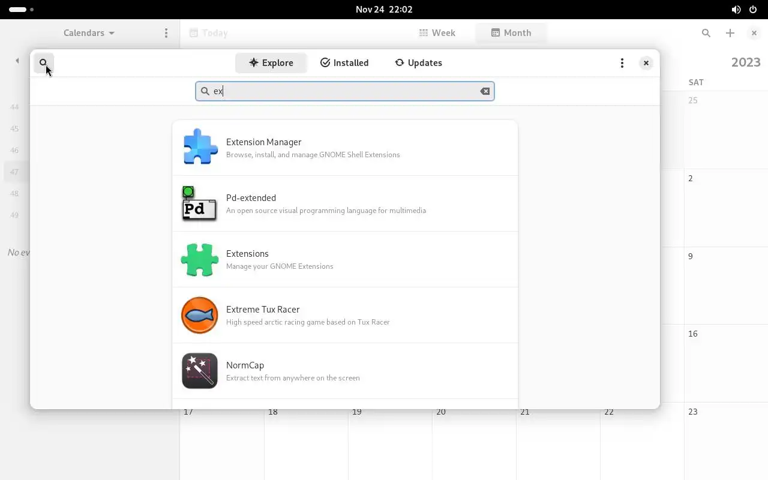
Task: Switch to the Explore tab
Action: 271,63
